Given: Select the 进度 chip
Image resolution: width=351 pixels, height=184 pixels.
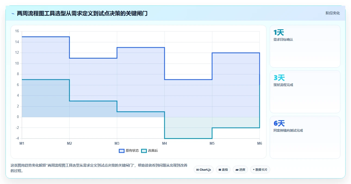Looking at the screenshot, I should [x=240, y=170].
